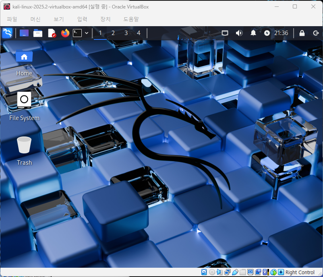Image resolution: width=323 pixels, height=277 pixels.
Task: Click the network adapters status icon
Action: pyautogui.click(x=228, y=272)
